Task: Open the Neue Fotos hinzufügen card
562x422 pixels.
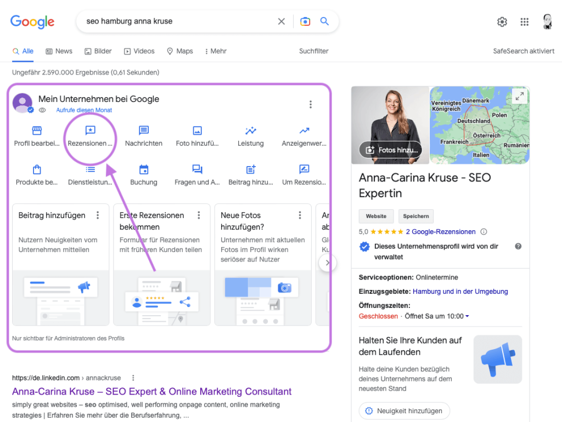Action: 263,265
